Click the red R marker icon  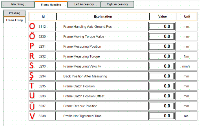tap(32, 56)
